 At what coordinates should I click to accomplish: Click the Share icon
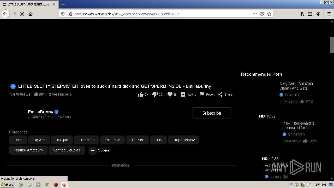point(220,95)
